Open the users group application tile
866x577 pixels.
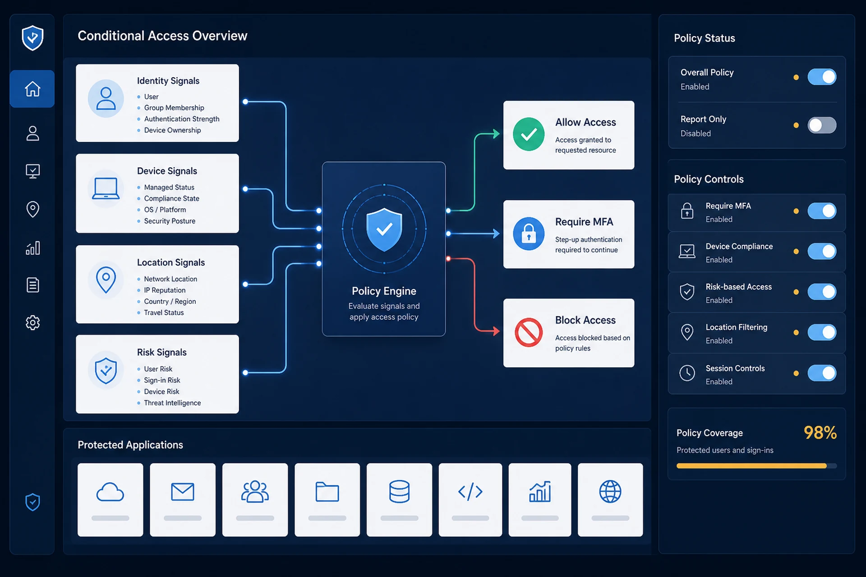click(255, 500)
